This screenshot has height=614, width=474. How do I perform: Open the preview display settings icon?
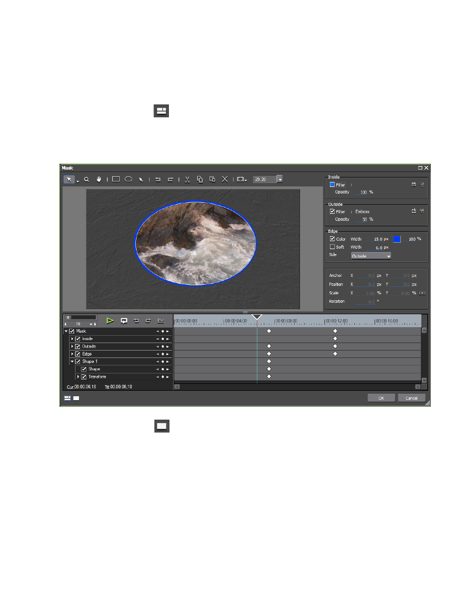tap(241, 179)
